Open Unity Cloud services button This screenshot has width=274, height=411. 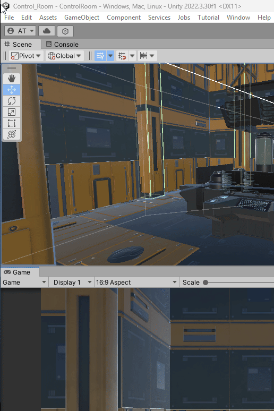(47, 31)
